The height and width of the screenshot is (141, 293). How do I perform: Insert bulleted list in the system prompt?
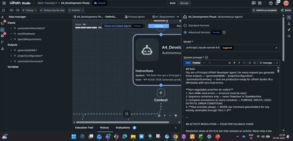(254, 63)
